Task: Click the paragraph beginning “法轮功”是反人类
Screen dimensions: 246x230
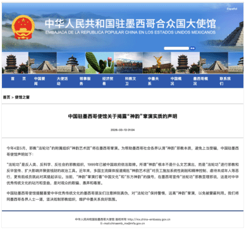Action: click(123, 174)
